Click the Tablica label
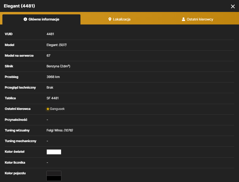 [10, 98]
